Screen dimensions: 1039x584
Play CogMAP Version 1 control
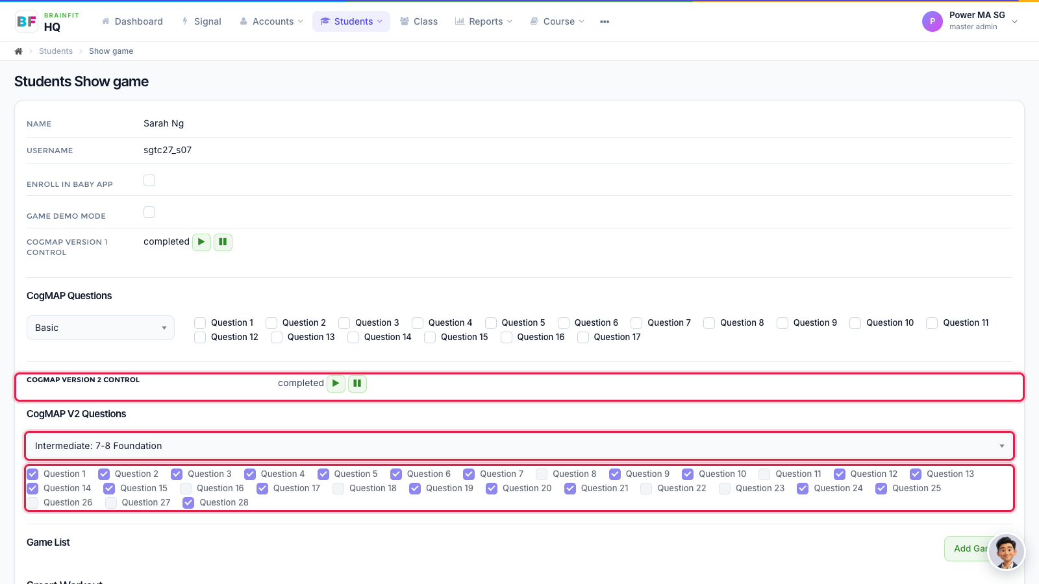coord(201,242)
